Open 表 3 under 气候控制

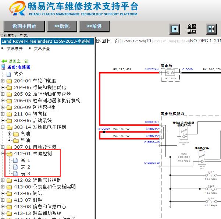(x=25, y=174)
